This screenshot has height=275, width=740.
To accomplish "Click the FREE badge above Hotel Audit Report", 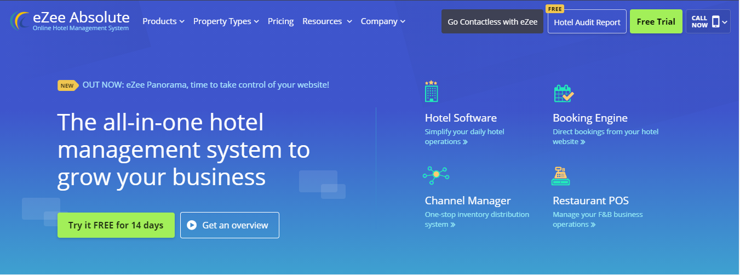I will [x=555, y=9].
